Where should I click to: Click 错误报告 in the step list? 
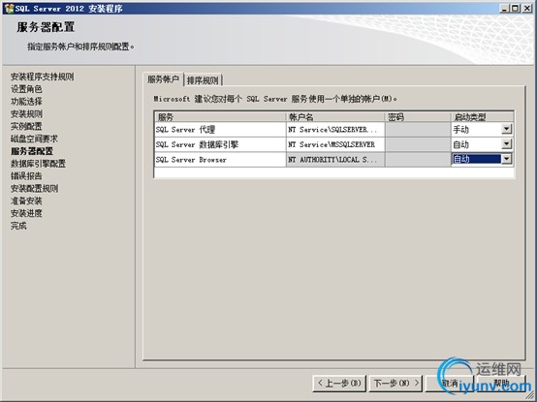coord(26,176)
